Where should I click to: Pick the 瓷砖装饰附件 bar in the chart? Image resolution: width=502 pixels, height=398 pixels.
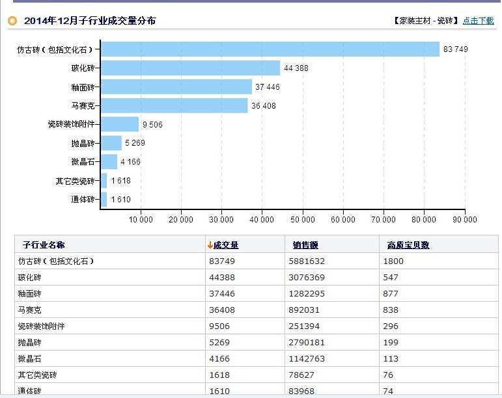click(120, 124)
